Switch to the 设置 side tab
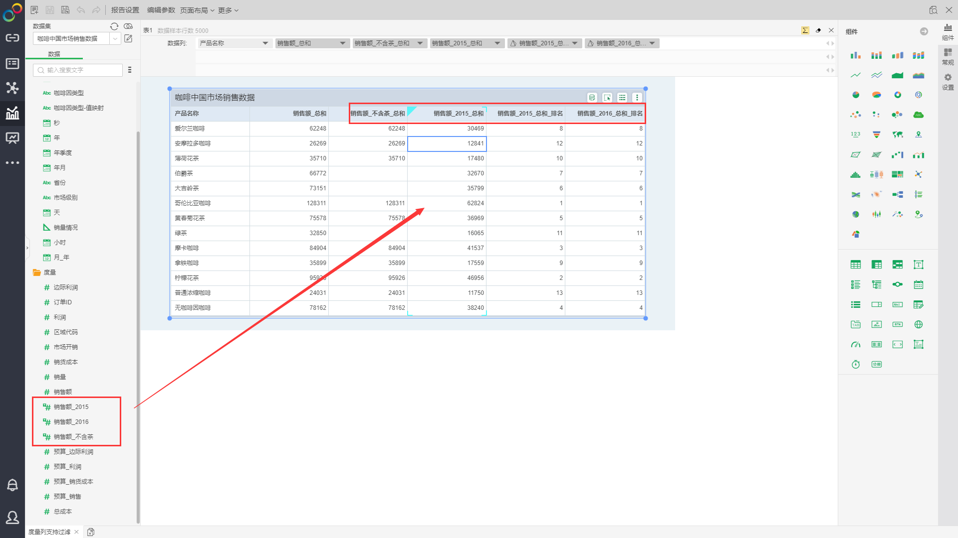Image resolution: width=958 pixels, height=538 pixels. coord(948,81)
